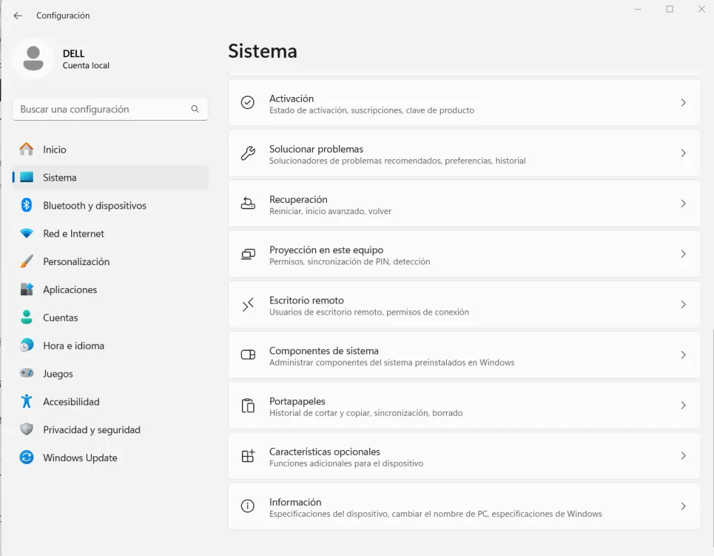Viewport: 714px width, 556px height.
Task: Click the search magnifier icon
Action: pyautogui.click(x=195, y=109)
